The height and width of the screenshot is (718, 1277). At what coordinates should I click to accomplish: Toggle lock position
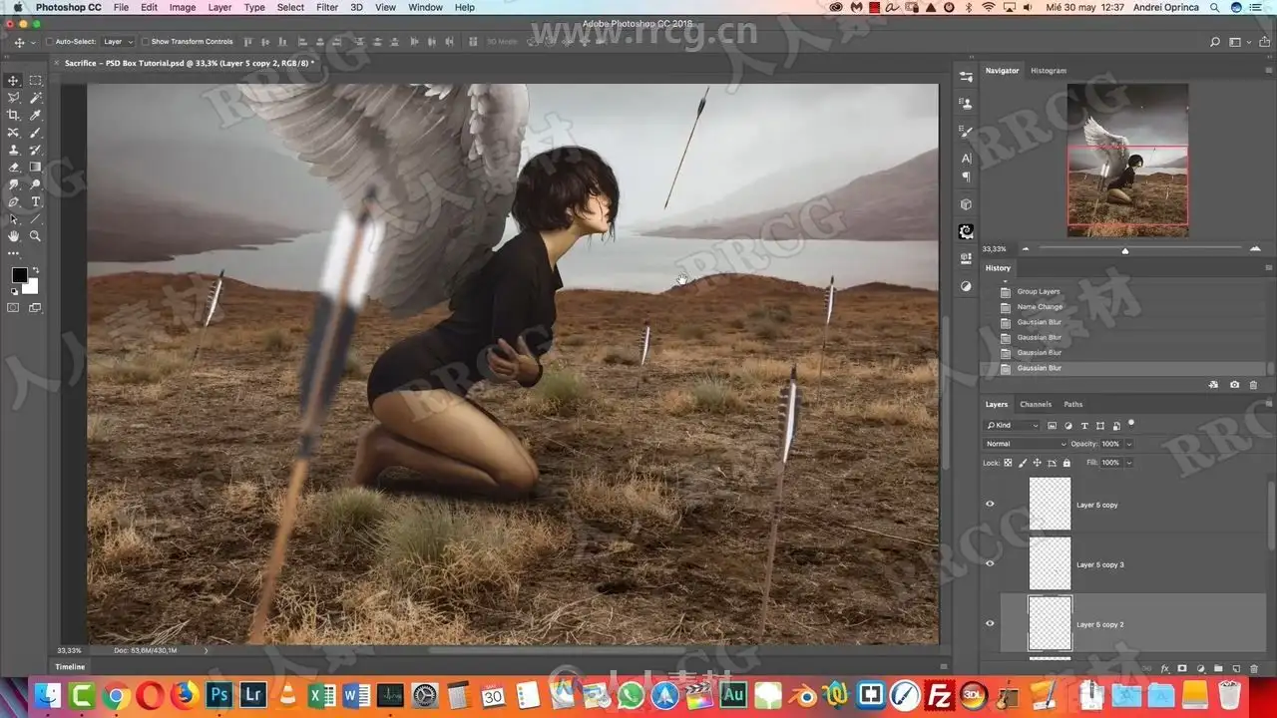1037,463
